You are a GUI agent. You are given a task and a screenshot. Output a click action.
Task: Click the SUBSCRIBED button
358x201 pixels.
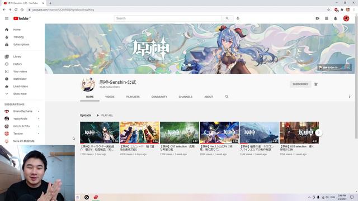coord(300,84)
